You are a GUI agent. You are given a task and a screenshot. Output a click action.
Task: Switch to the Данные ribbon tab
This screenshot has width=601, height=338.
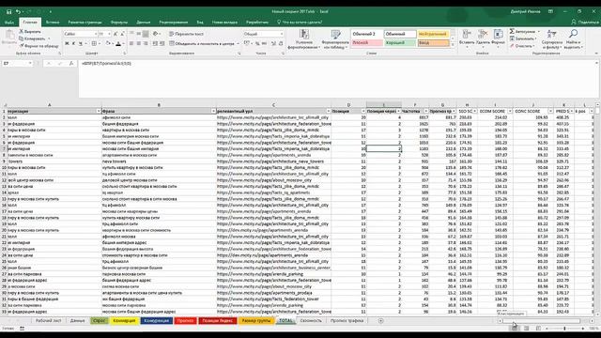(144, 23)
